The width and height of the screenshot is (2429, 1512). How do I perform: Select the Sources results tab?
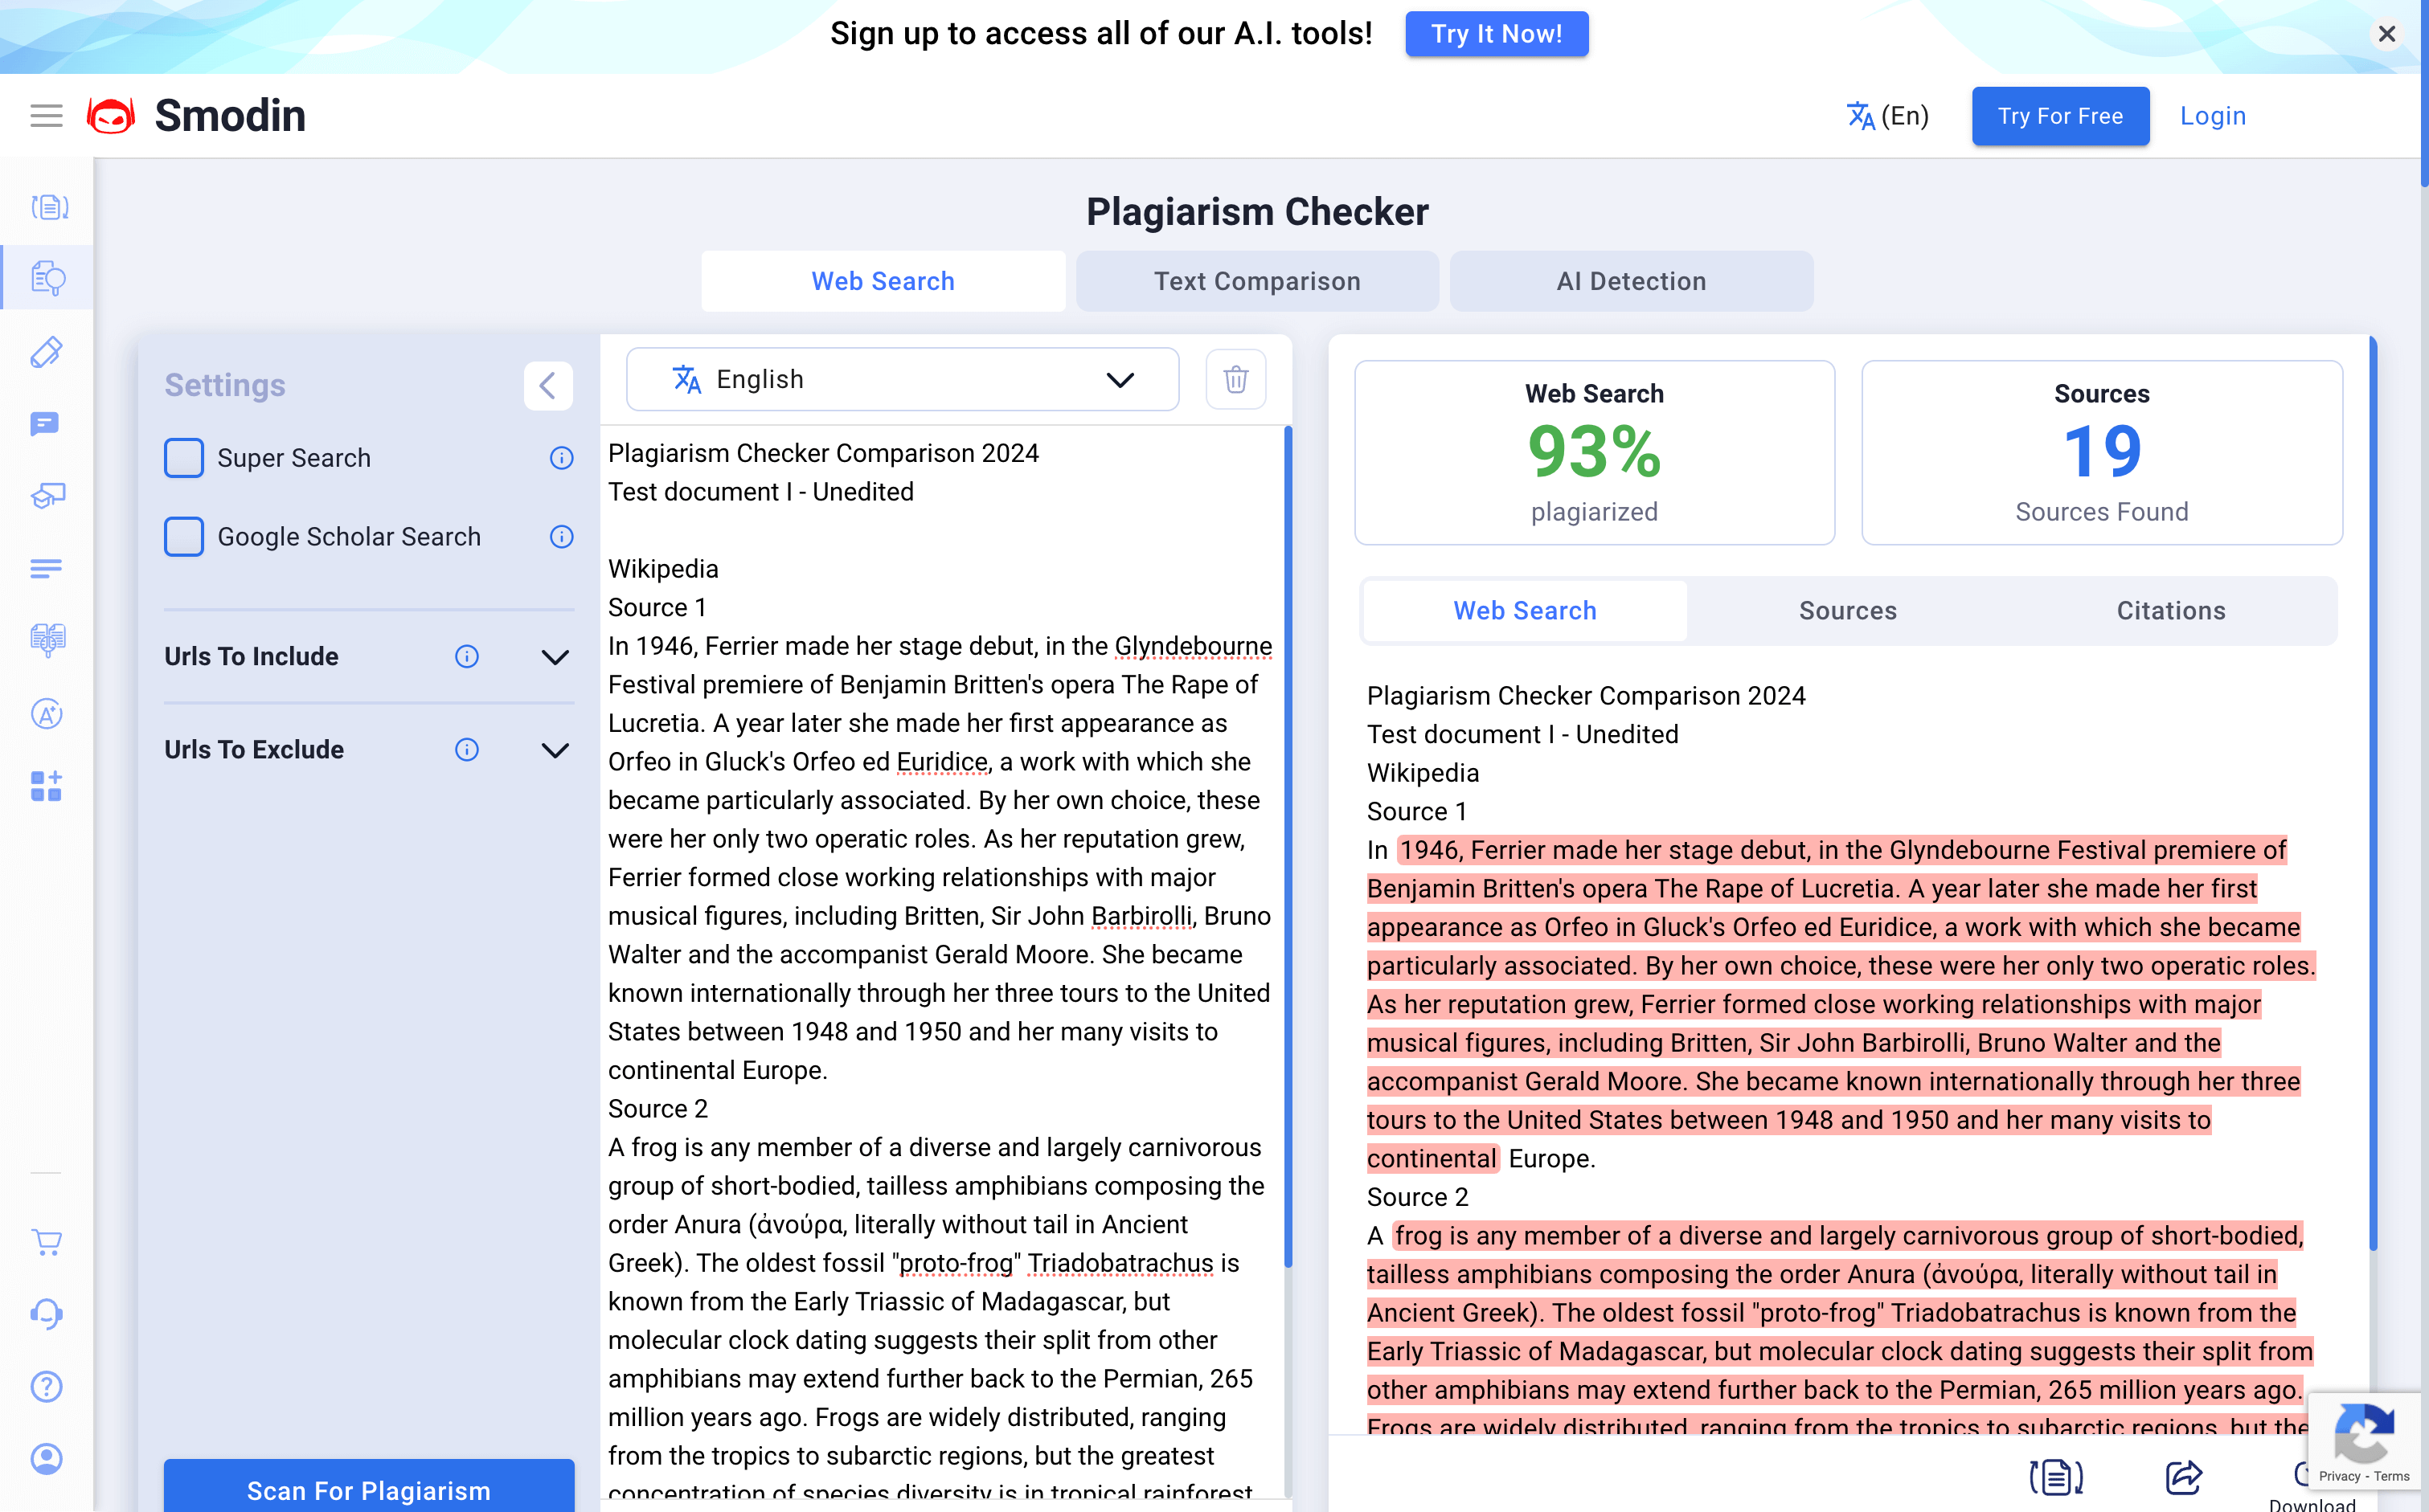coord(1848,610)
